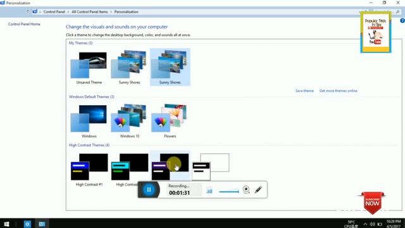Viewport: 405px width, 228px height.
Task: Click the My Themes (3) heading
Action: click(80, 43)
